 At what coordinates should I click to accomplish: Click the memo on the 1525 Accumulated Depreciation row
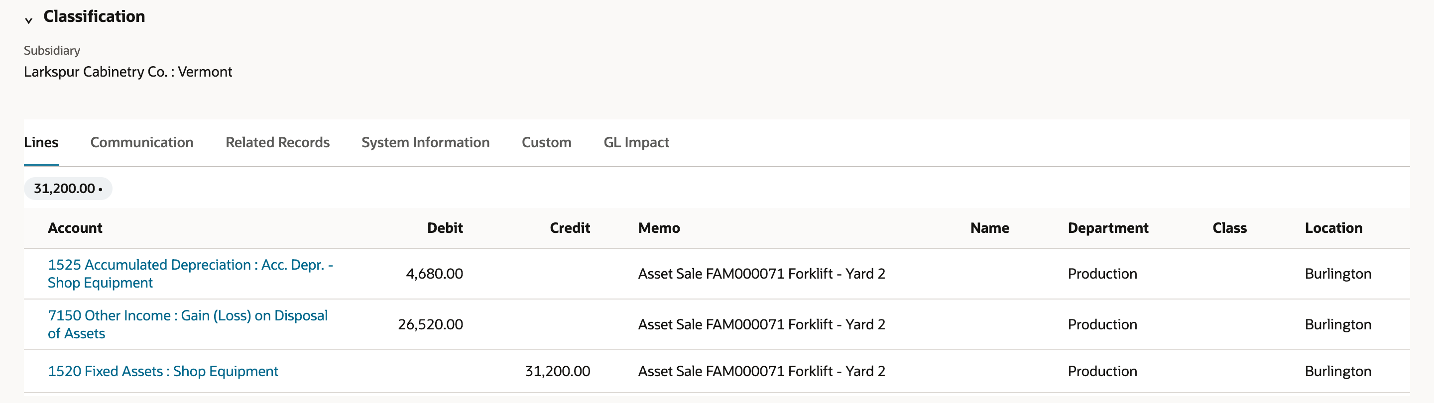point(761,274)
